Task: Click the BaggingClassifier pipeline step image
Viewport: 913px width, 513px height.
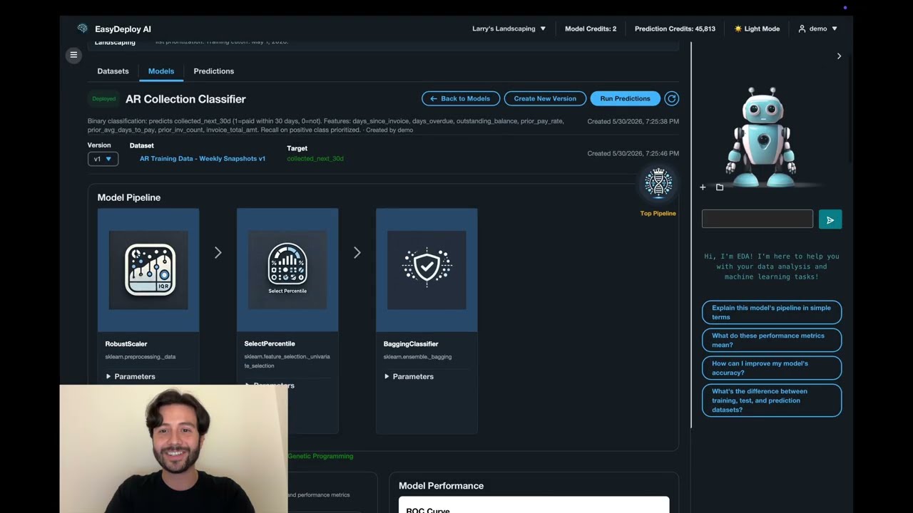Action: tap(427, 270)
